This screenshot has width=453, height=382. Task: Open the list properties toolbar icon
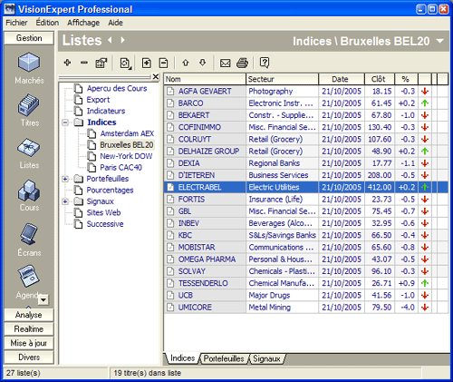click(x=101, y=63)
